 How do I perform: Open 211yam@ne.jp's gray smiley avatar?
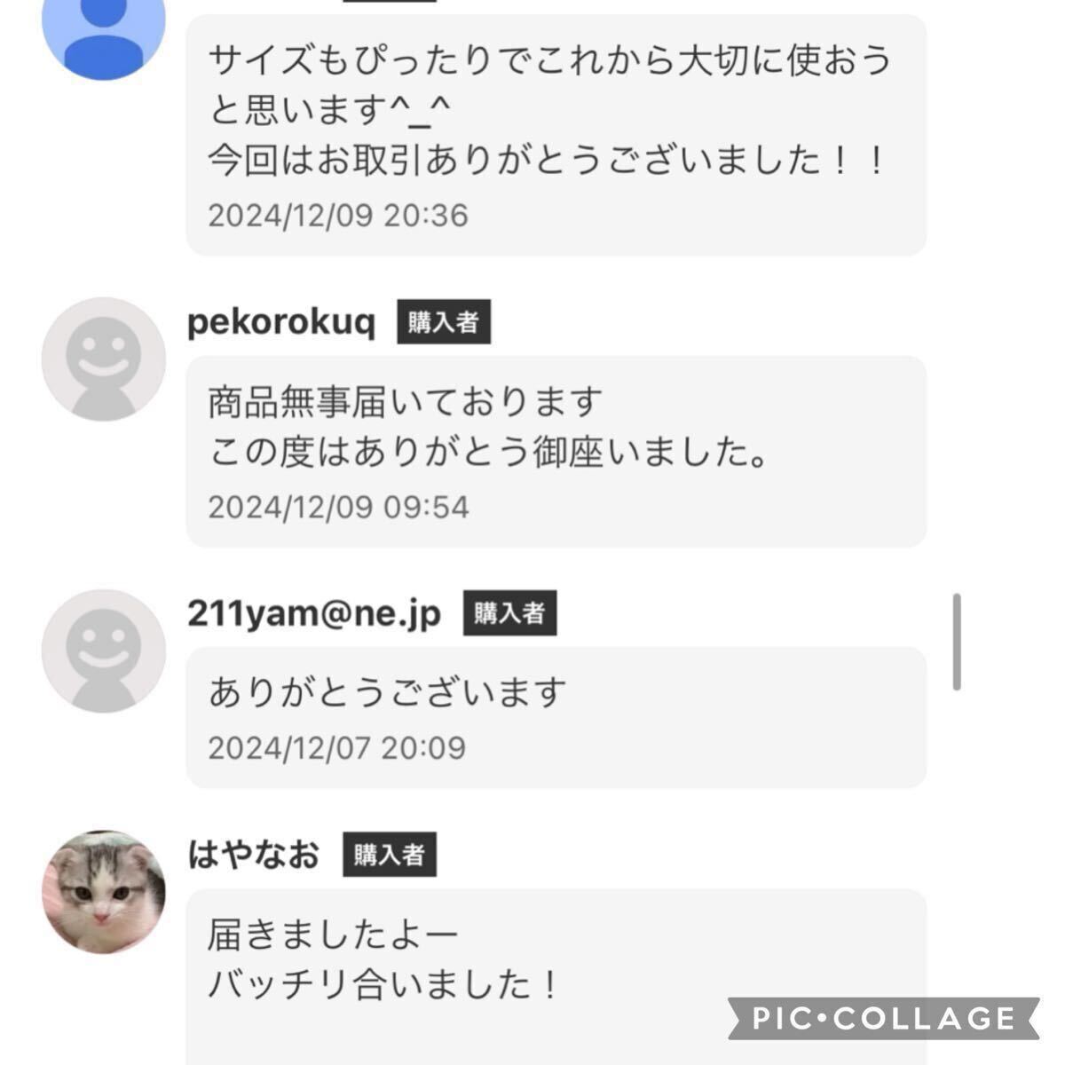tap(104, 651)
